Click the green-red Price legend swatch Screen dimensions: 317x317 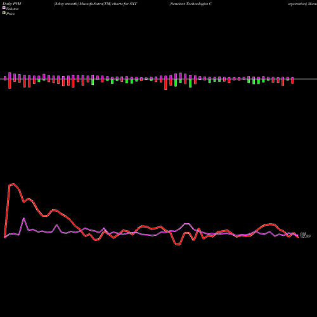pos(4,13)
